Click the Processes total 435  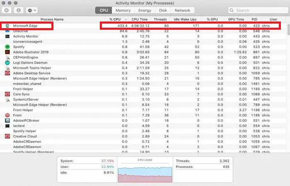tap(226, 167)
